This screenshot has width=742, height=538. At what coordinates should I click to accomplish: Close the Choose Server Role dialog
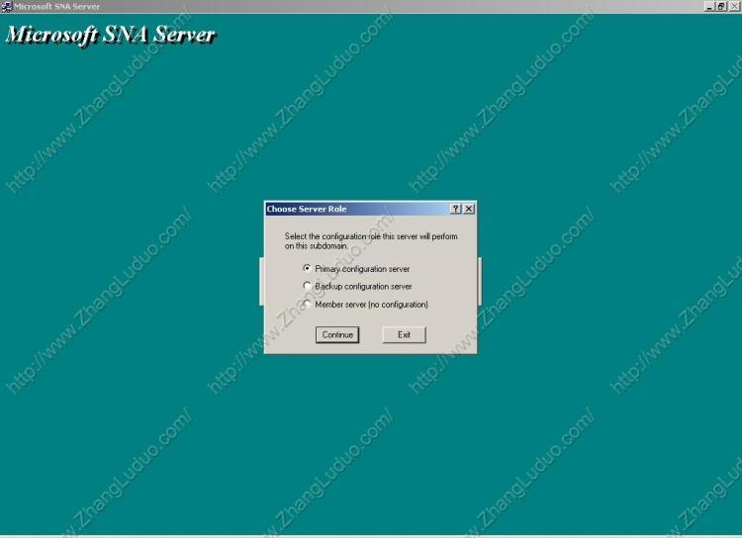coord(469,209)
